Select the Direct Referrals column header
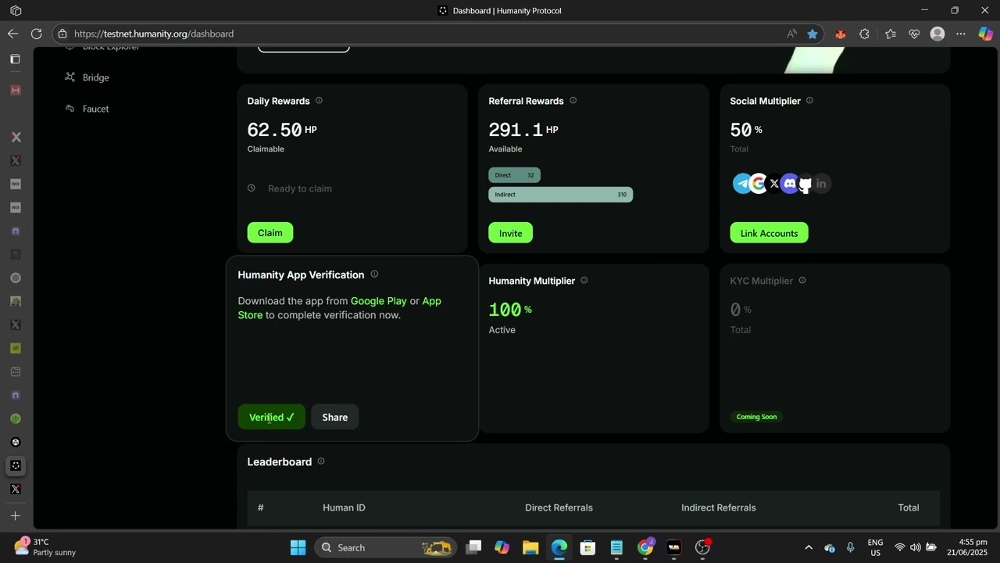The image size is (1000, 563). click(x=559, y=507)
